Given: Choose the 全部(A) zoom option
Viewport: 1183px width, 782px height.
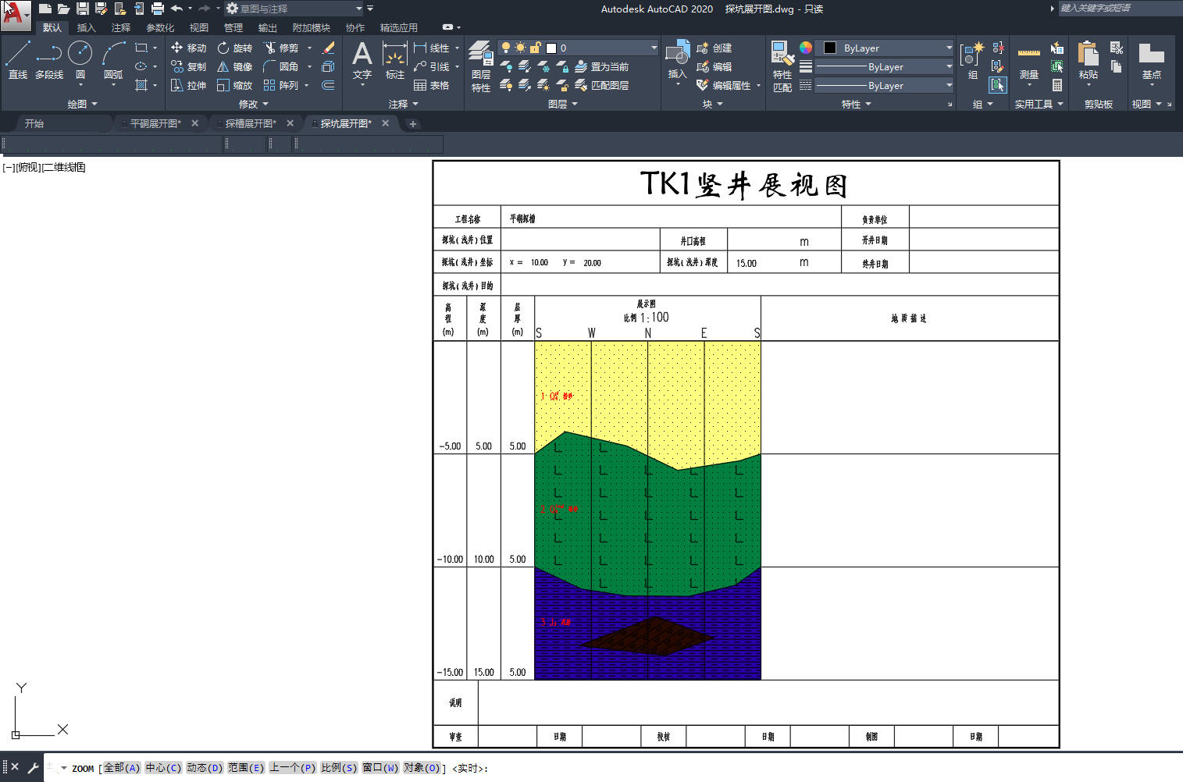Looking at the screenshot, I should pyautogui.click(x=122, y=768).
